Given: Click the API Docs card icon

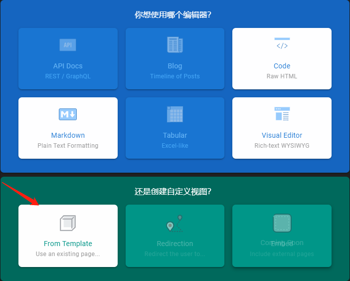Looking at the screenshot, I should (x=68, y=45).
